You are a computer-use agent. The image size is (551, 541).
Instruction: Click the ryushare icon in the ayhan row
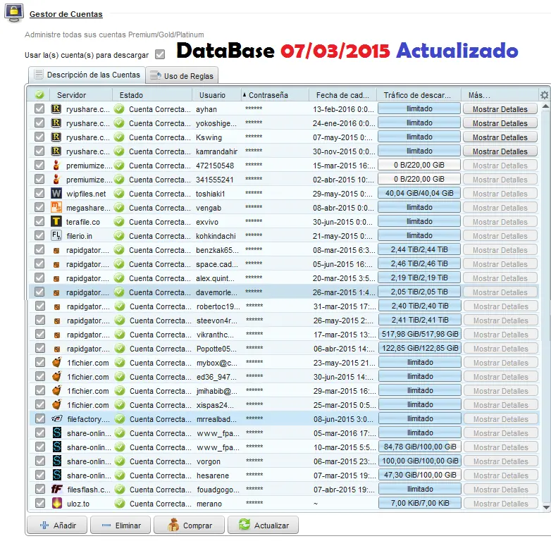56,109
